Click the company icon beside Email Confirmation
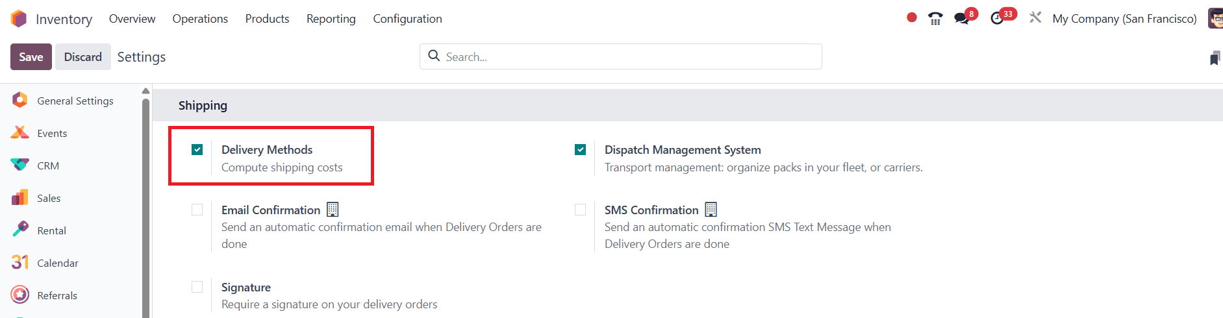This screenshot has width=1223, height=318. [x=333, y=209]
